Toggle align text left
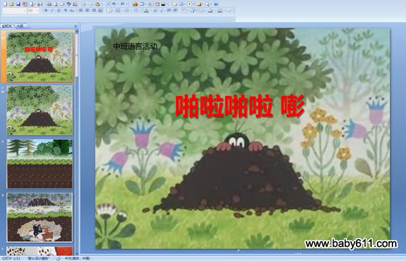The width and height of the screenshot is (406, 261). click(81, 11)
